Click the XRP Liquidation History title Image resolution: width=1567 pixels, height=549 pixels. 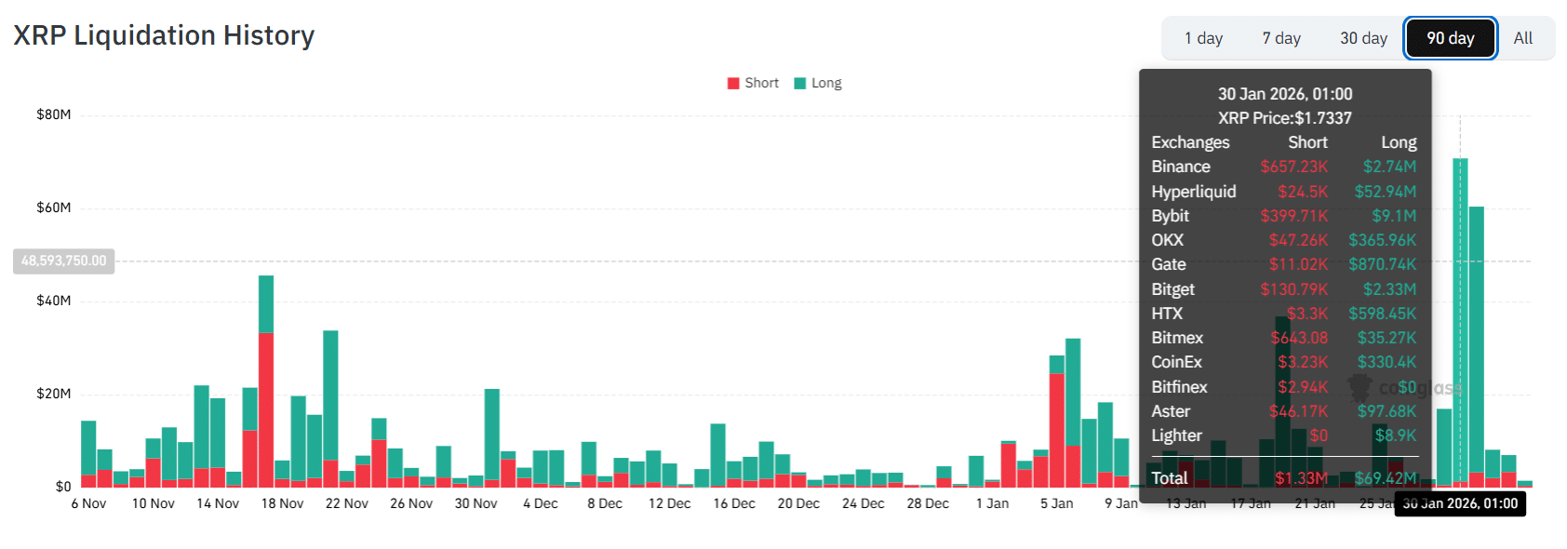click(164, 35)
